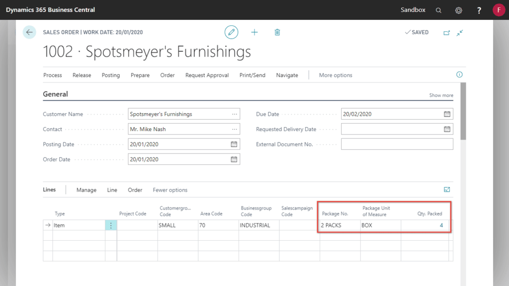Create a new document with the plus icon

tap(254, 32)
